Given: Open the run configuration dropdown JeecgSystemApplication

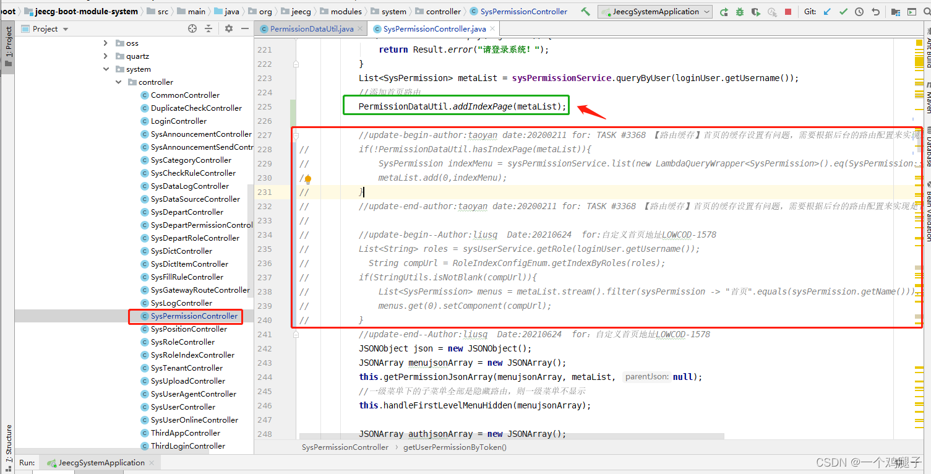Looking at the screenshot, I should (x=655, y=12).
